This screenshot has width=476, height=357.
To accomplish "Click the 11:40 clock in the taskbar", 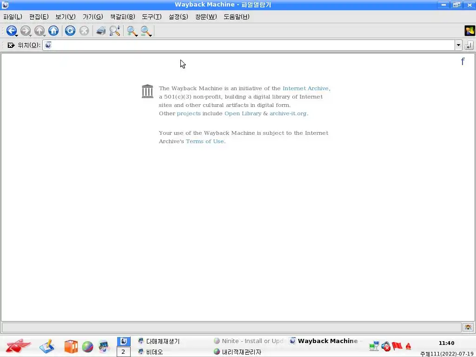I will [x=446, y=344].
